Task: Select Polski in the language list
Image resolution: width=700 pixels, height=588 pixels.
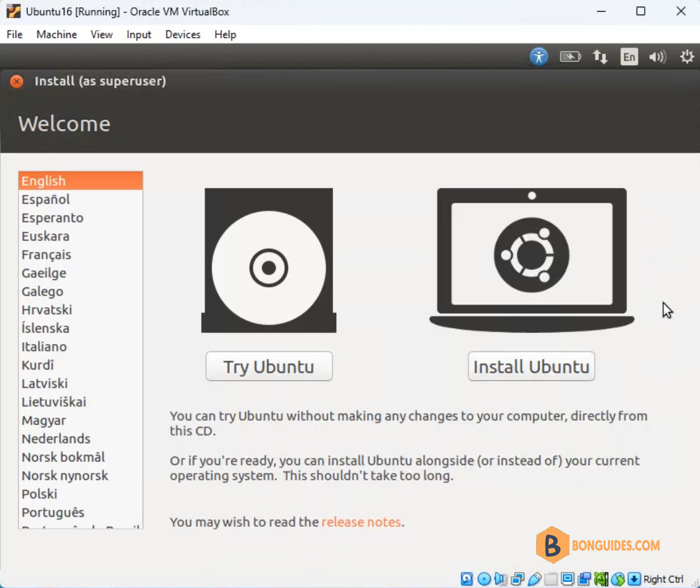Action: (x=81, y=494)
